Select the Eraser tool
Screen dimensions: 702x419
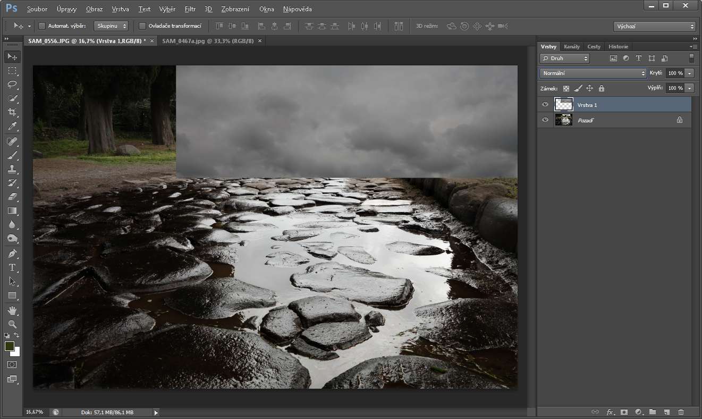[12, 197]
